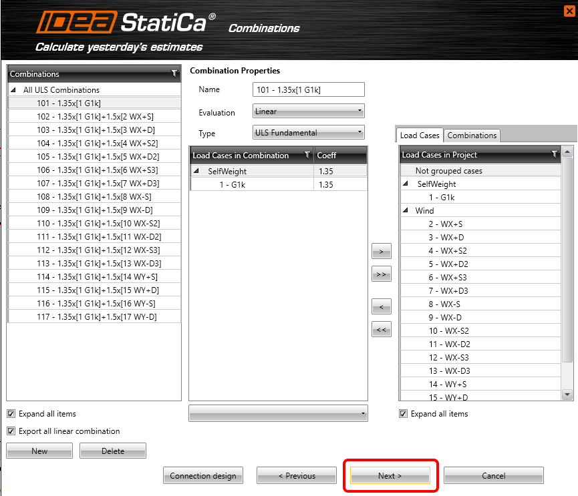Click scrollbar up arrow in project load cases
578x496 pixels.
click(567, 152)
